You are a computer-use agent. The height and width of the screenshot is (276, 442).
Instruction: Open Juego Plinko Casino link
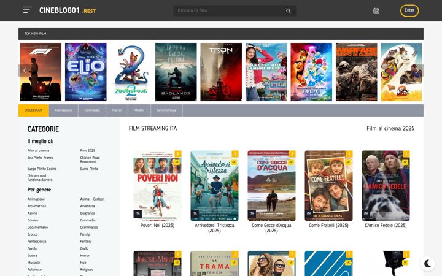pos(42,169)
